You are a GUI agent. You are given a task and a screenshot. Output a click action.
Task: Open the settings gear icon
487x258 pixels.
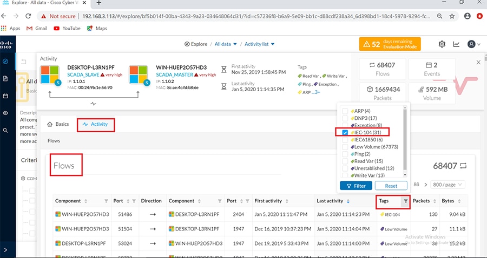point(442,44)
